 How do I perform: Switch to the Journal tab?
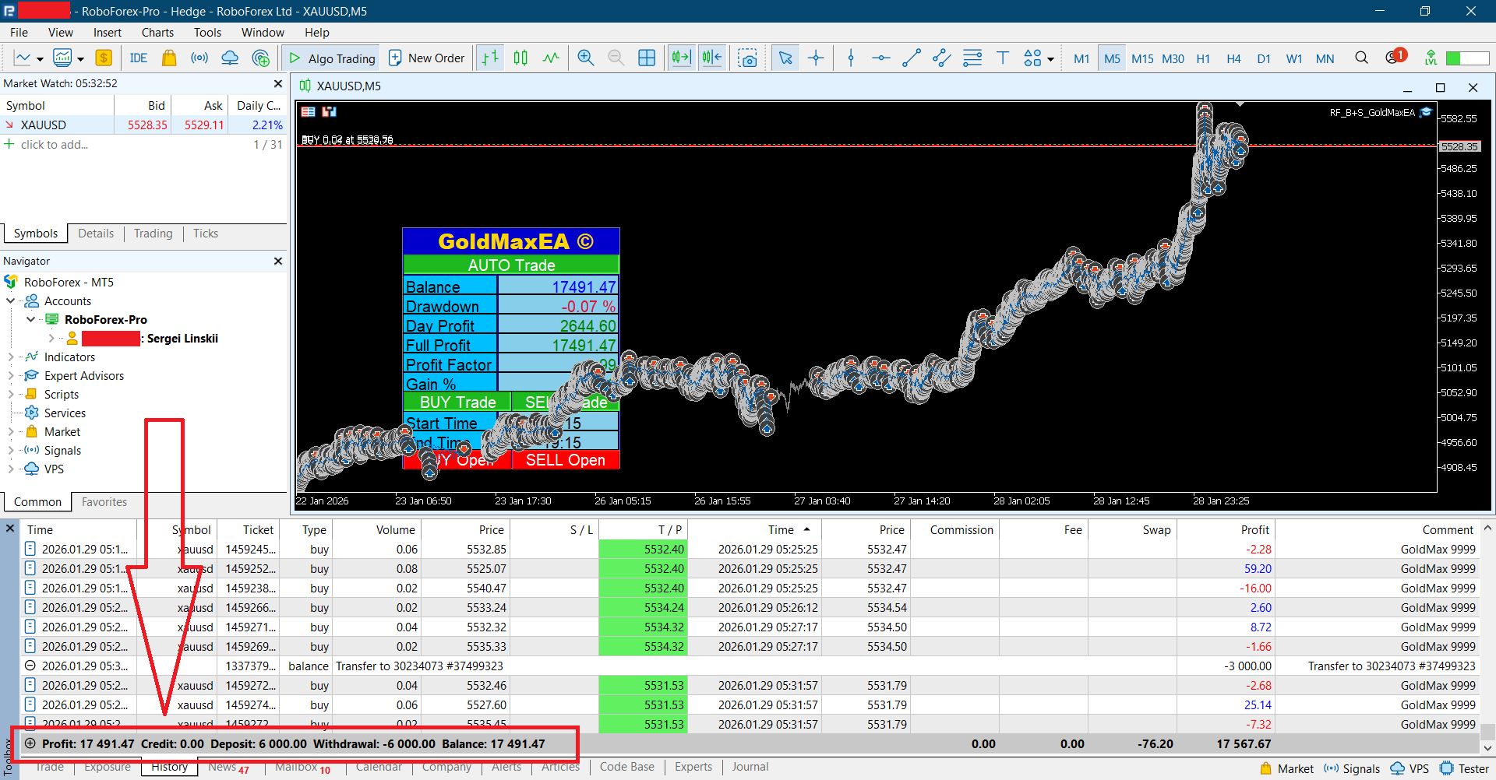point(750,768)
